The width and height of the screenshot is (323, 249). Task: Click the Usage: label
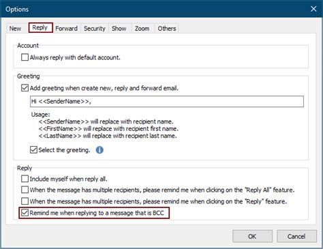pos(40,115)
